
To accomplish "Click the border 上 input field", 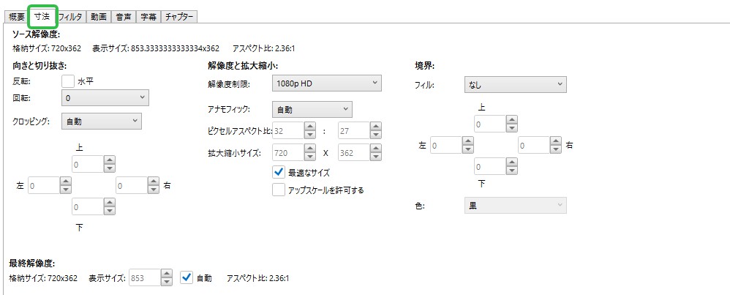I will [490, 124].
